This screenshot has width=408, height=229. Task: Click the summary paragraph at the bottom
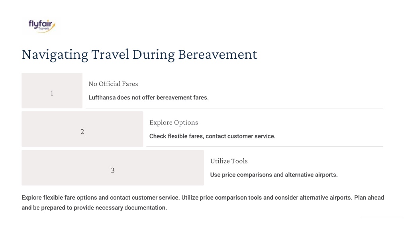pyautogui.click(x=203, y=202)
